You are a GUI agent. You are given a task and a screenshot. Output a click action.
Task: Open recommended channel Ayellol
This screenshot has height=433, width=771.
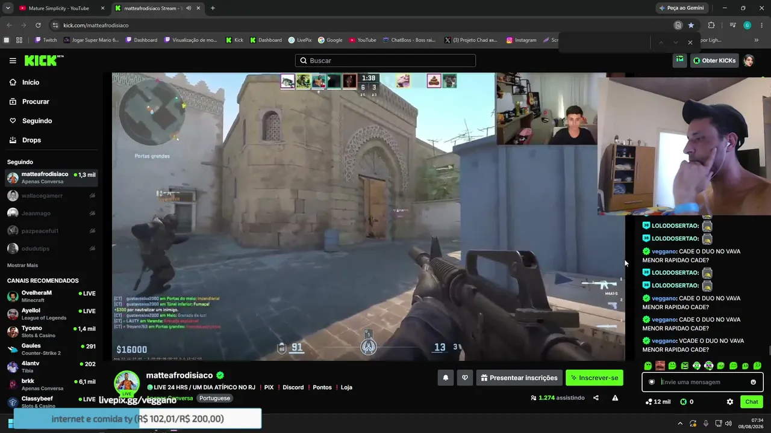coord(51,314)
